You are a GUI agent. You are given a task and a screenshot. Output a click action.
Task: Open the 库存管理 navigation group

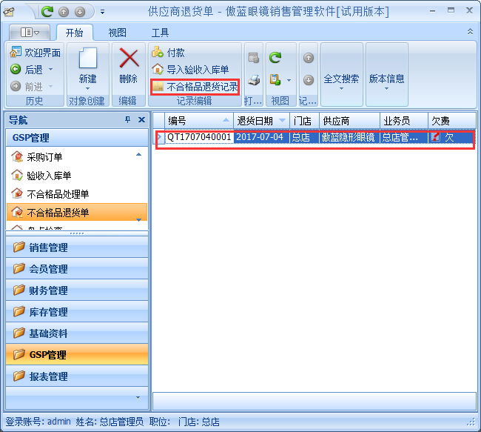(77, 312)
